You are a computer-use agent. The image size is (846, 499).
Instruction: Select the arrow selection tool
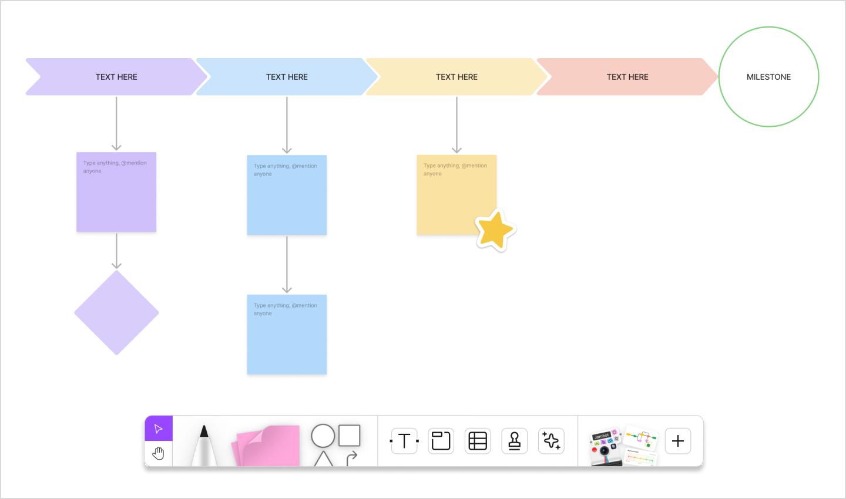157,429
